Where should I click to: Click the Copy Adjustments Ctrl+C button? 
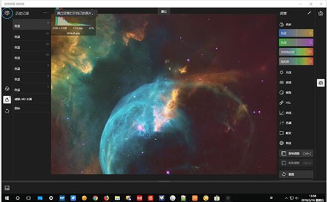[x=296, y=154]
